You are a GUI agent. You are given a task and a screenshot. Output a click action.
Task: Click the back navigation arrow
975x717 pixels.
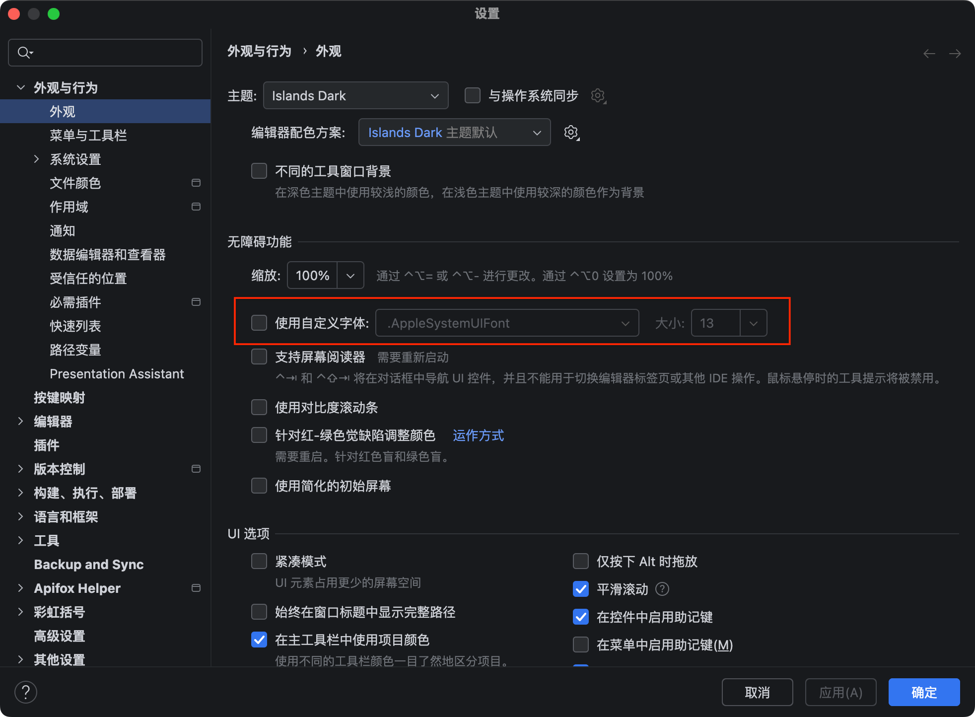pyautogui.click(x=929, y=53)
